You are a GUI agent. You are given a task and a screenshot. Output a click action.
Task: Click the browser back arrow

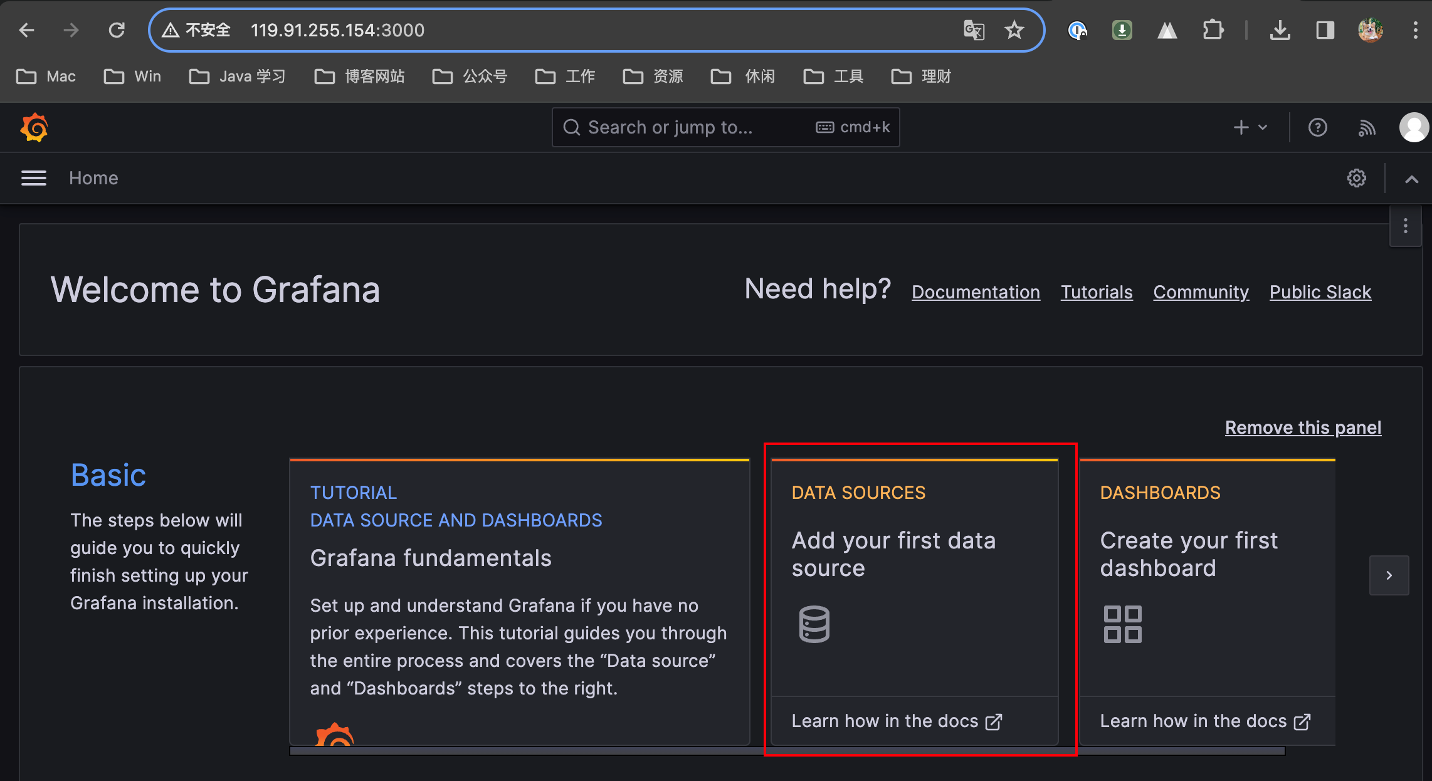[x=26, y=30]
